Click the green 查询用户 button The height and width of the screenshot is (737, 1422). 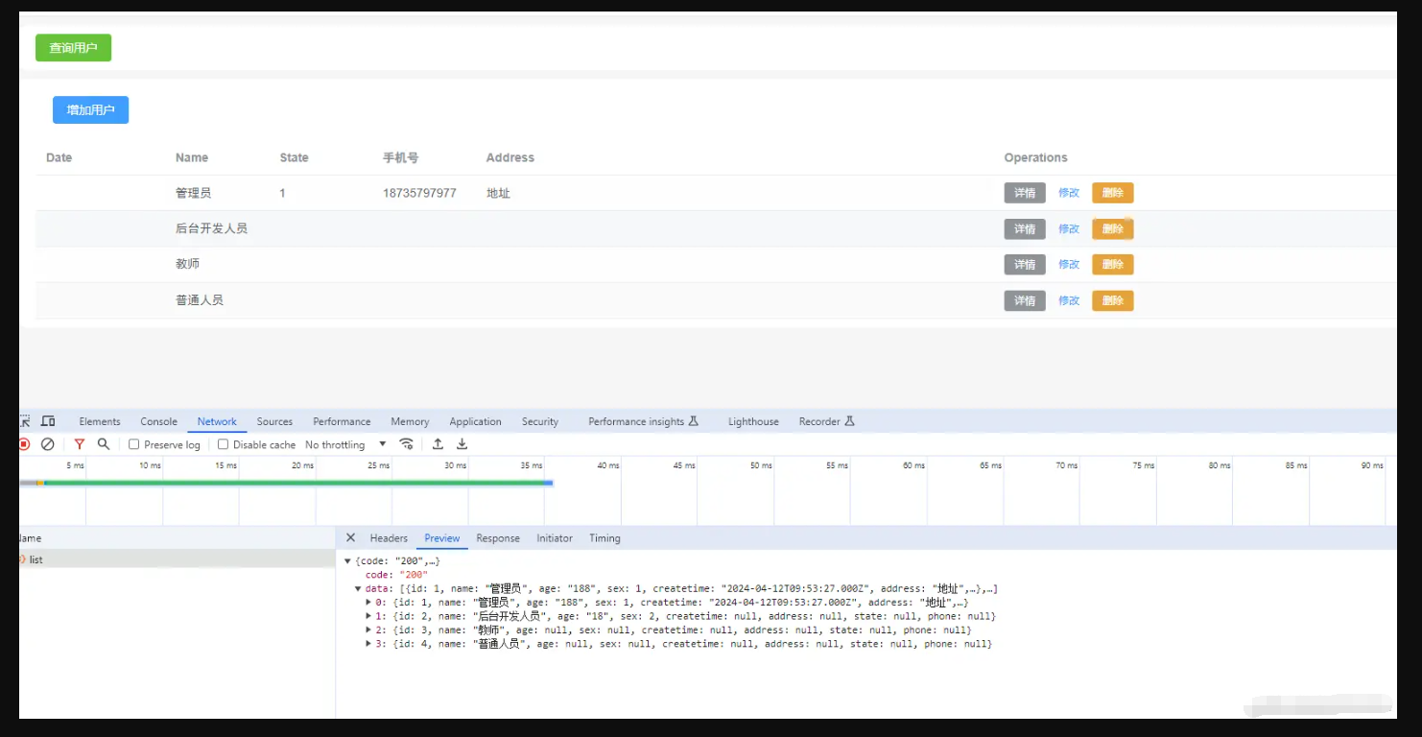73,48
